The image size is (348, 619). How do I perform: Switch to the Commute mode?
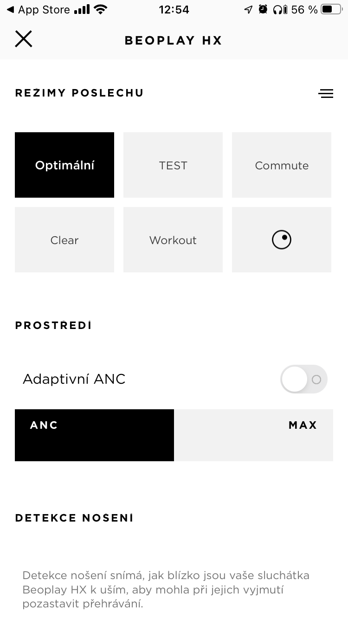pos(282,165)
